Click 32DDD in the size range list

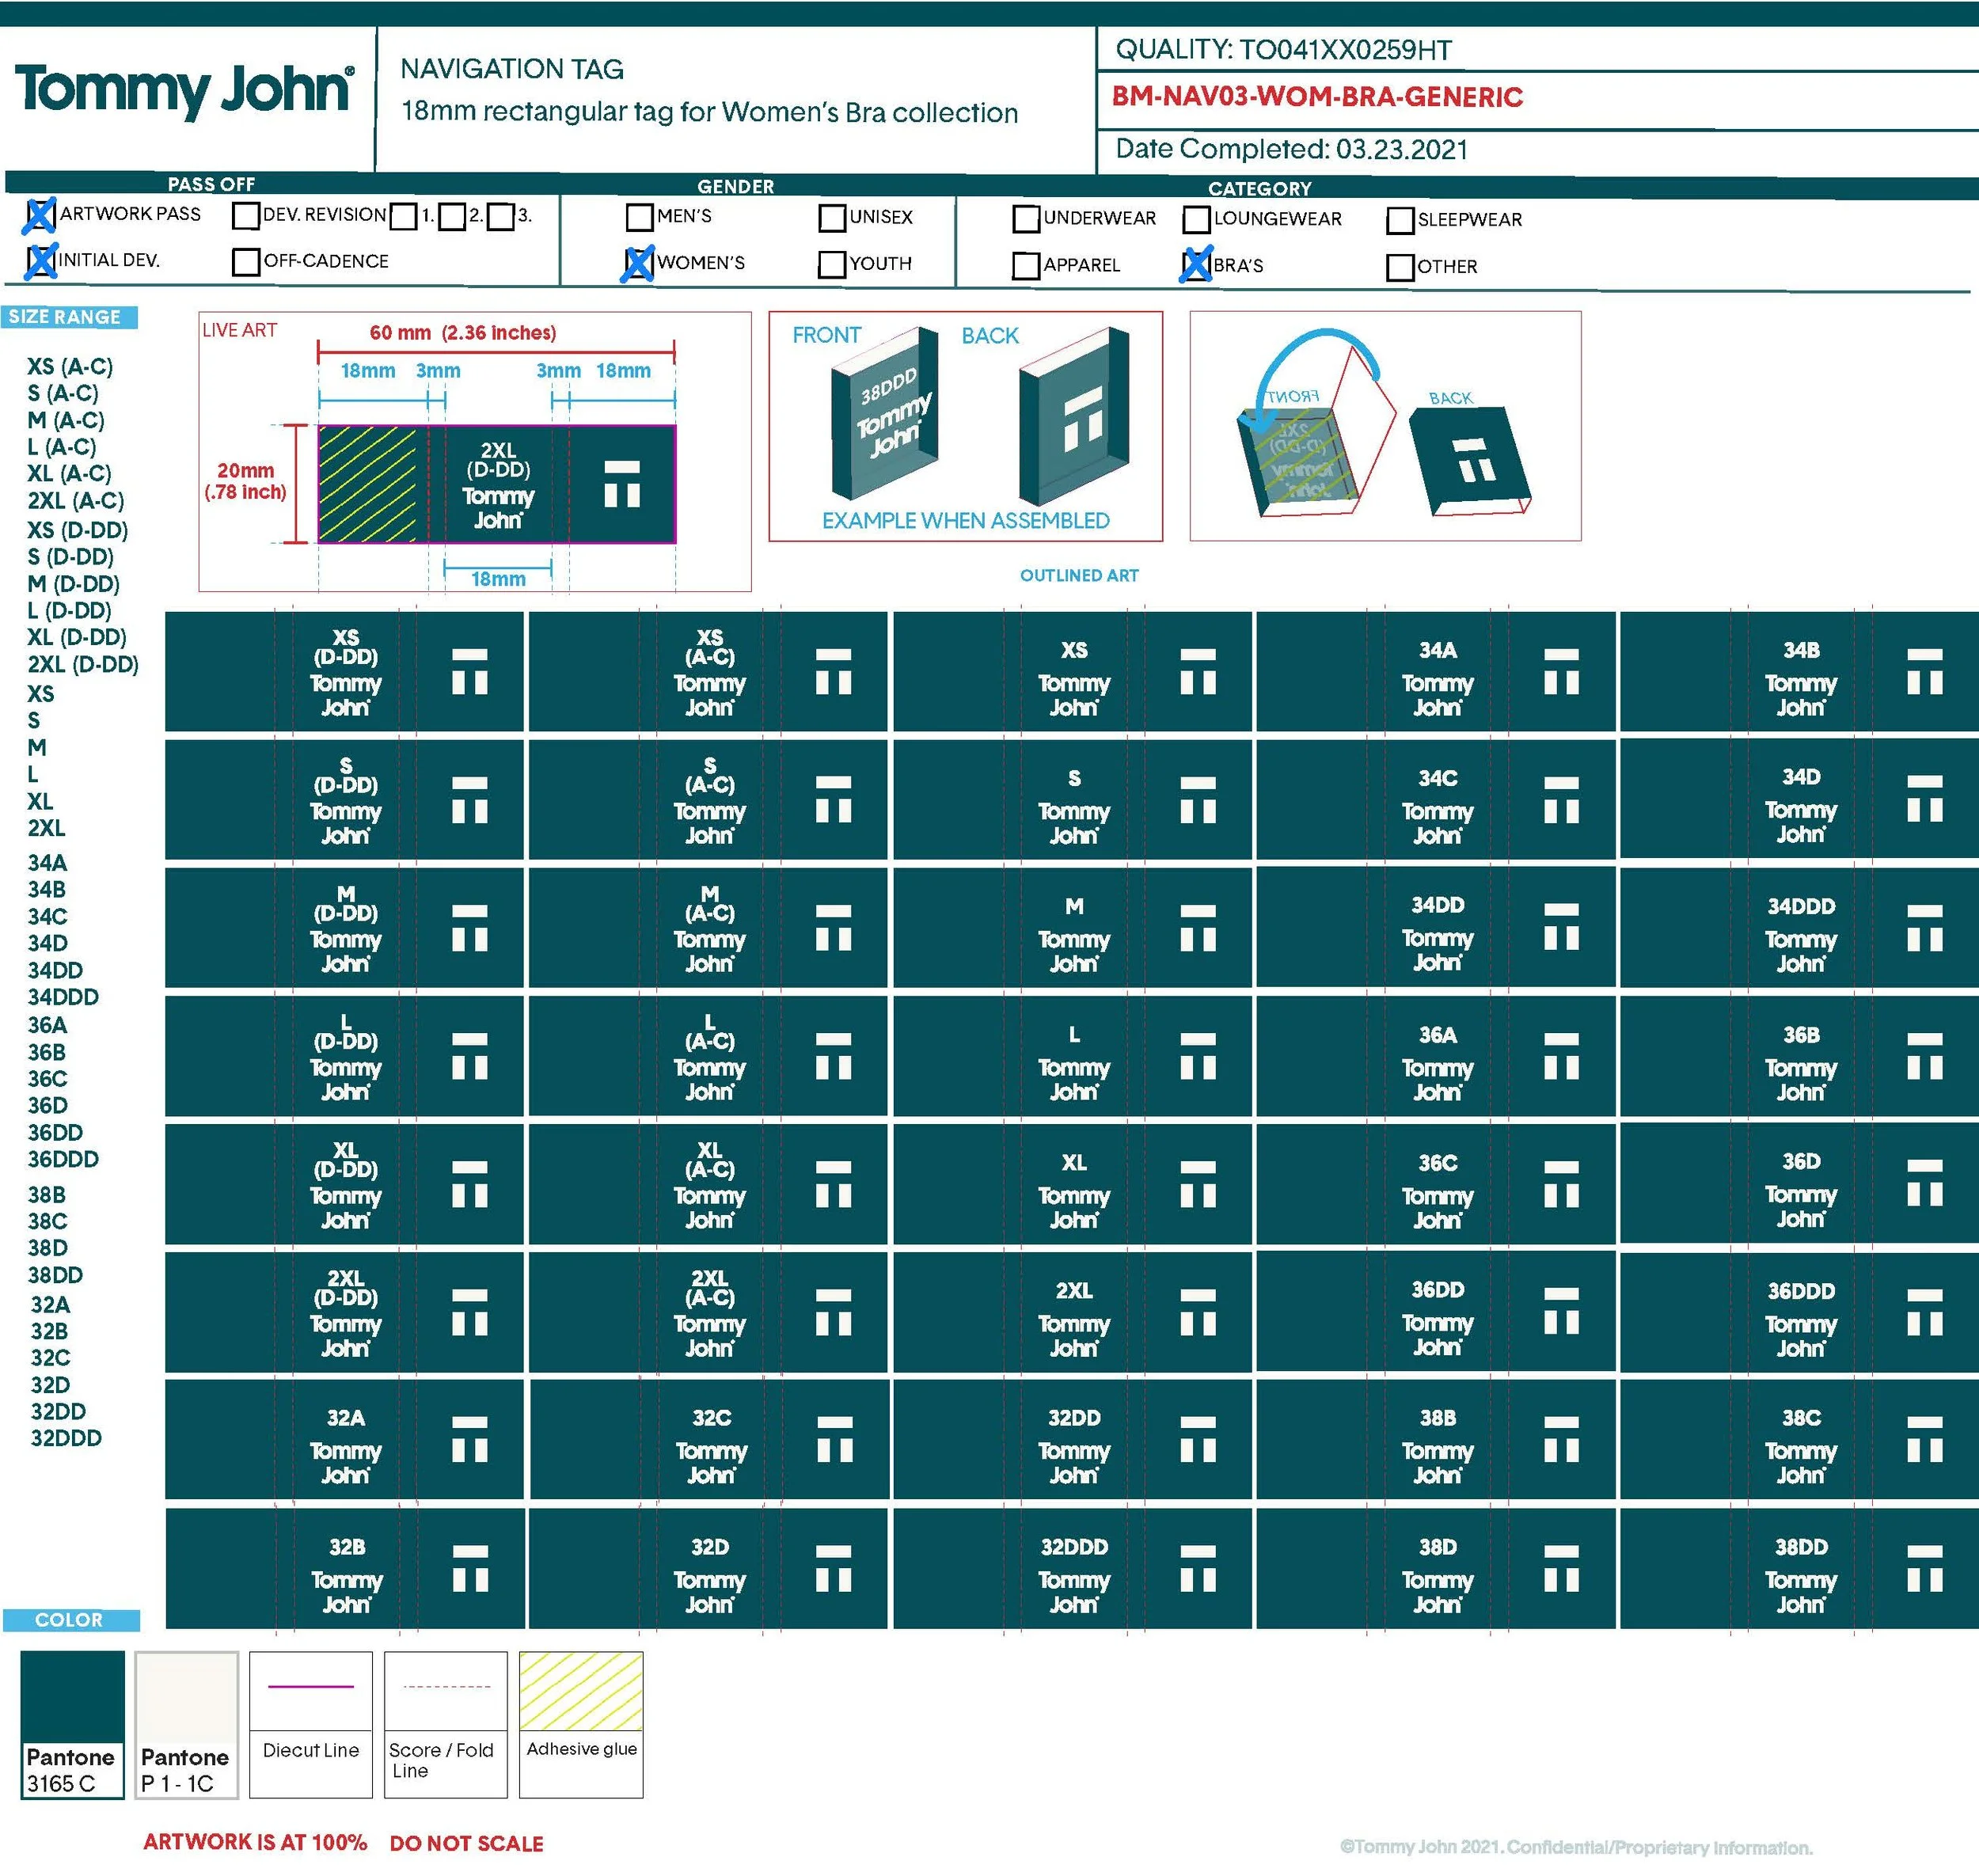(x=66, y=1438)
